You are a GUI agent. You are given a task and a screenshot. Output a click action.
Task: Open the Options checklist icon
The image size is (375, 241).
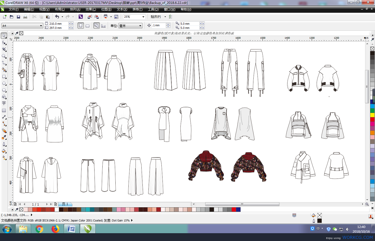(171, 17)
